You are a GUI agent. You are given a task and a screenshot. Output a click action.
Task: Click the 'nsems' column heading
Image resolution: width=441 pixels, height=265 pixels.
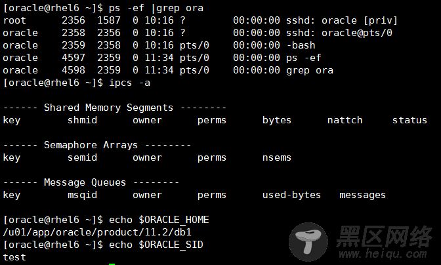coord(277,157)
